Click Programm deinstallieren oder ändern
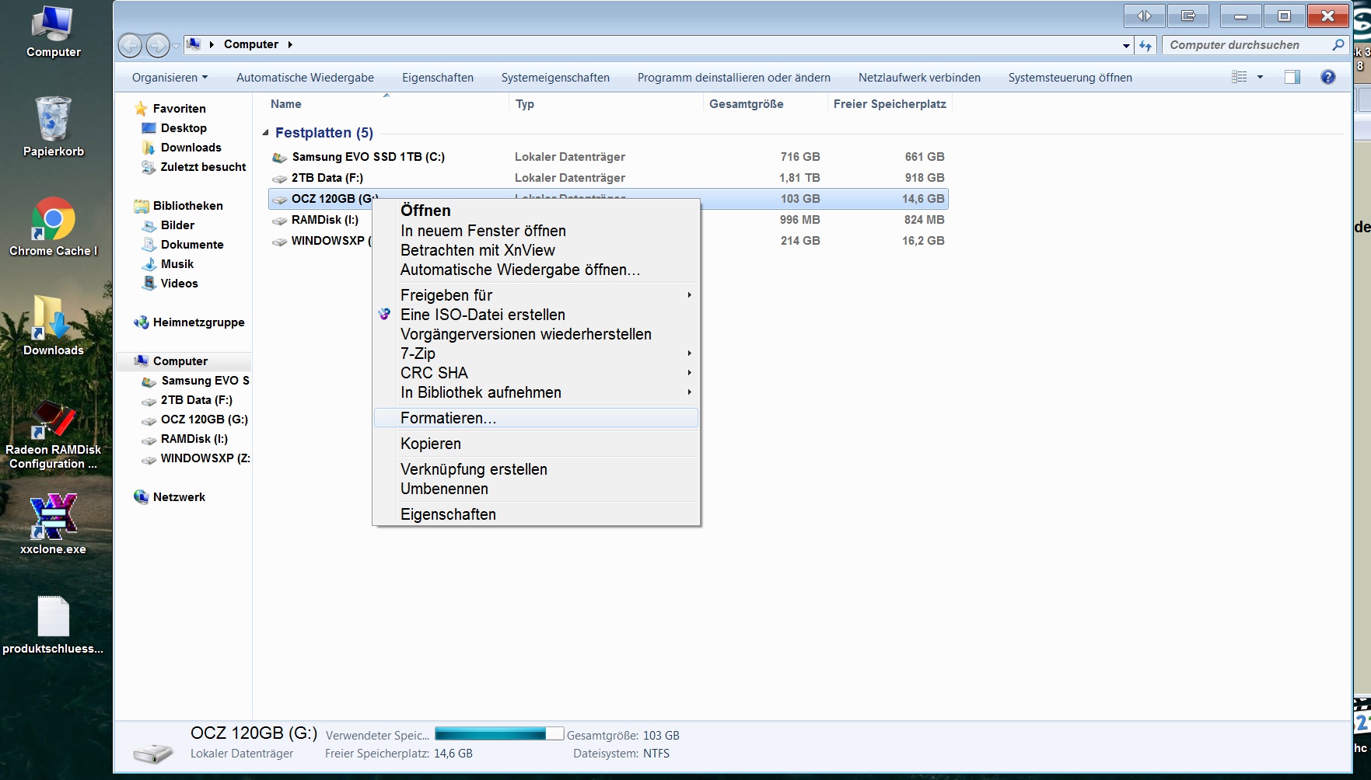The width and height of the screenshot is (1371, 780). (734, 78)
